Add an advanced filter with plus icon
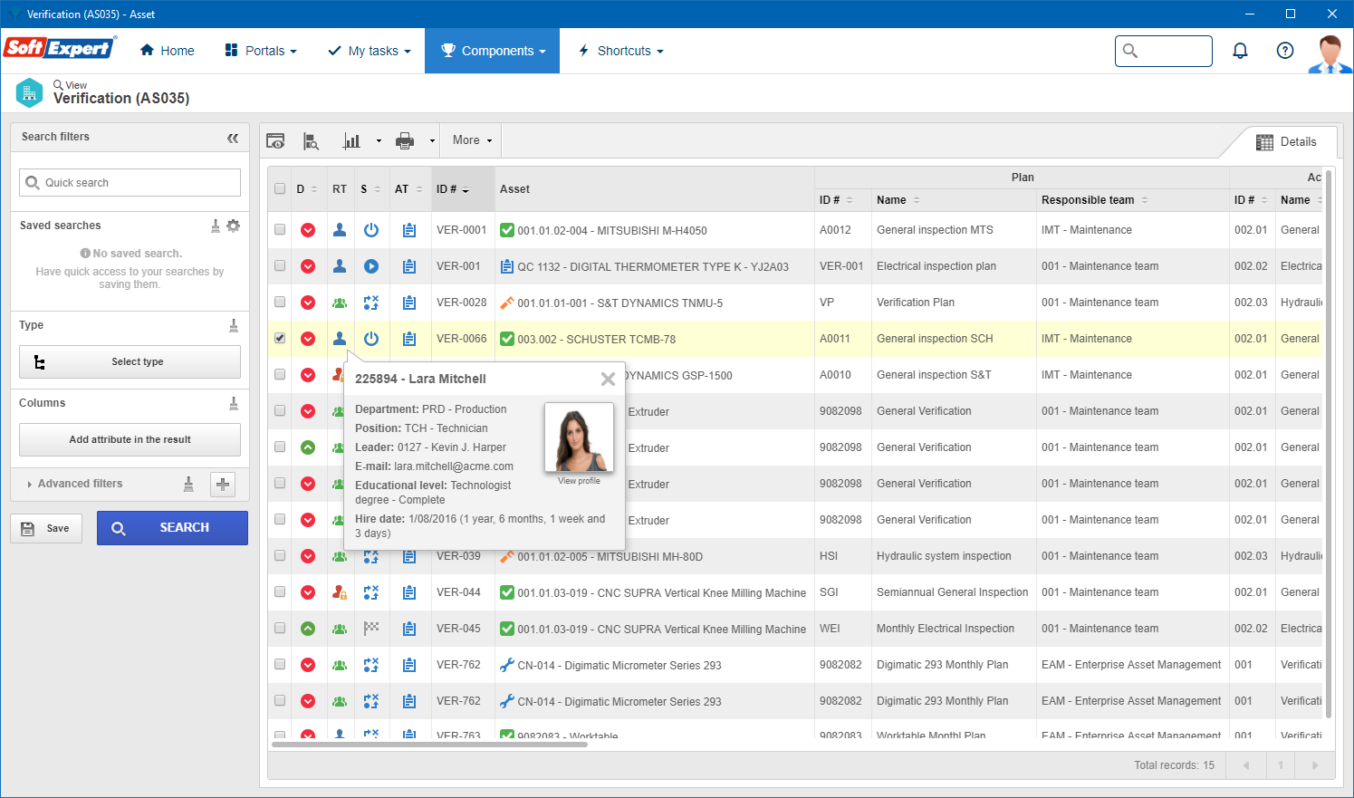The image size is (1354, 798). click(x=223, y=485)
